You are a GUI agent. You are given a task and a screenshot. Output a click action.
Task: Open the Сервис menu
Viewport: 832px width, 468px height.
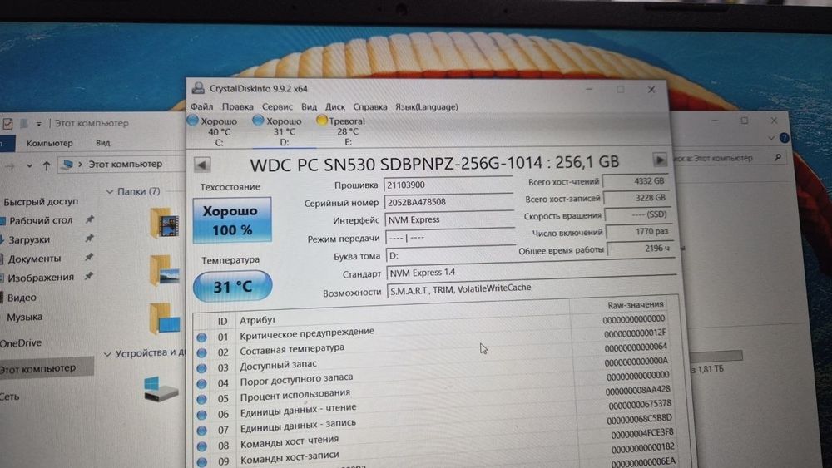coord(277,106)
